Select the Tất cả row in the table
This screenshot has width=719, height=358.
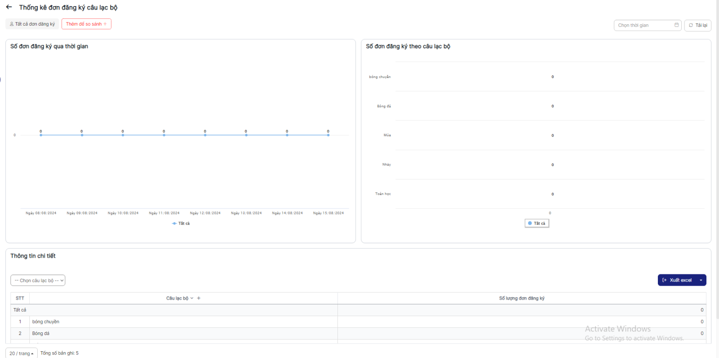click(x=358, y=310)
